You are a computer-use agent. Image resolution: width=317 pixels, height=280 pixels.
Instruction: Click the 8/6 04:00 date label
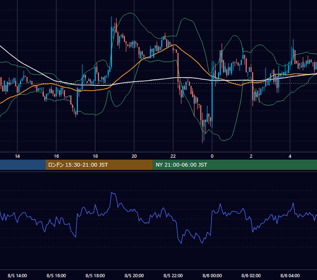(290, 275)
